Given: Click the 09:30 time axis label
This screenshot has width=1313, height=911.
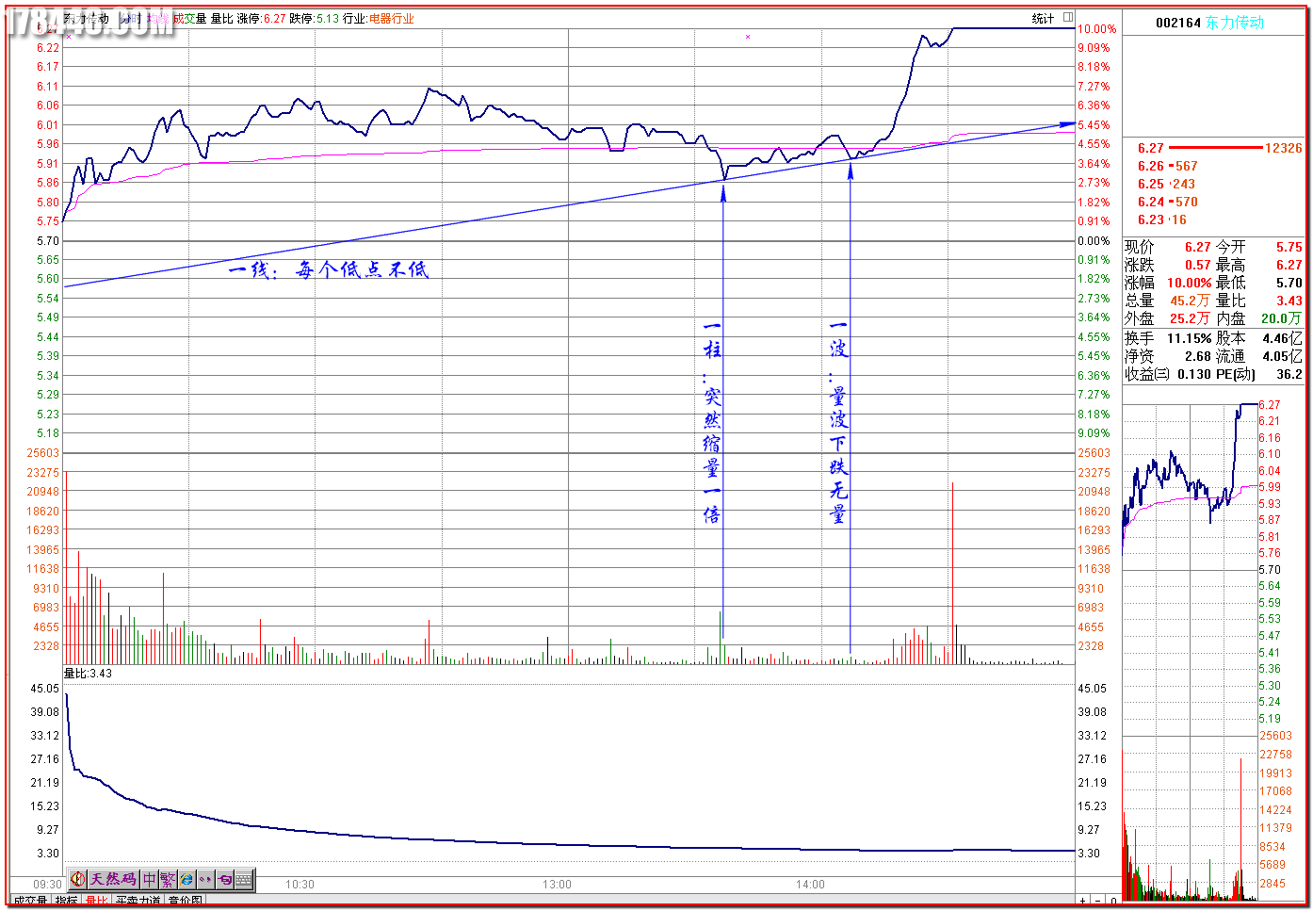Looking at the screenshot, I should coord(47,885).
